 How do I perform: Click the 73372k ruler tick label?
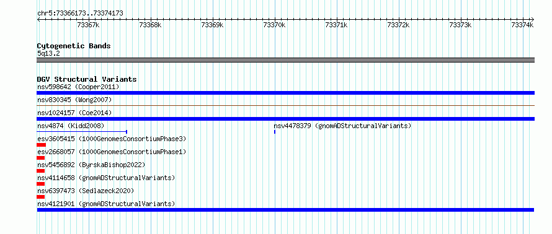pos(399,25)
